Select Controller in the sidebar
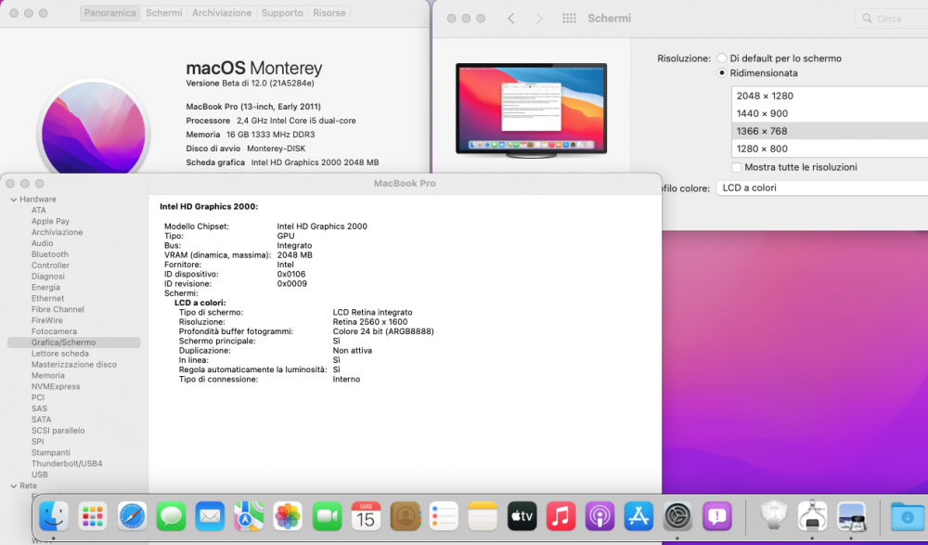The image size is (928, 545). (50, 266)
